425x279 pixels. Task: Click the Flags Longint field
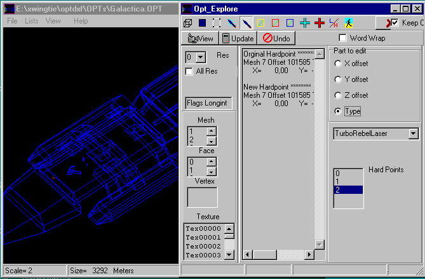[x=208, y=104]
